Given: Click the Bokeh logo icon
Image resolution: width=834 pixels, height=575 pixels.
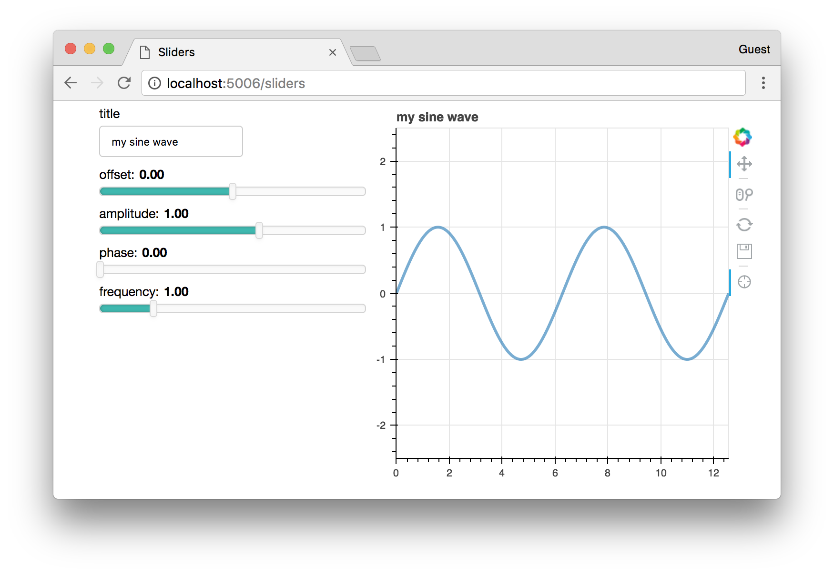Looking at the screenshot, I should (742, 137).
